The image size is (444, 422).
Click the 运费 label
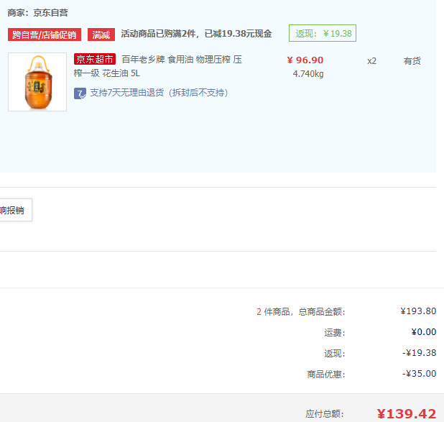pyautogui.click(x=335, y=332)
